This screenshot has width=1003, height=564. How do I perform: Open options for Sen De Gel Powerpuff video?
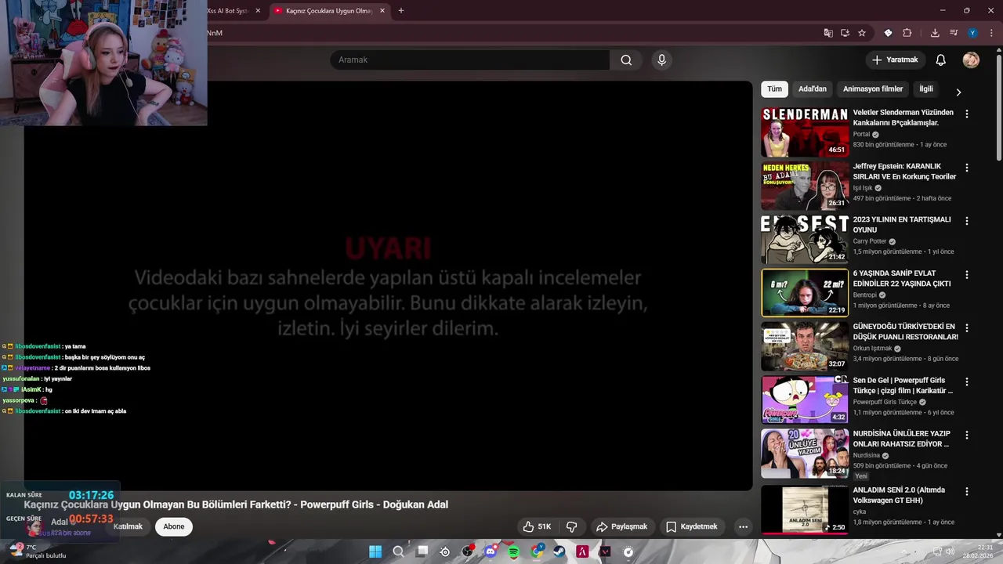[x=966, y=381]
